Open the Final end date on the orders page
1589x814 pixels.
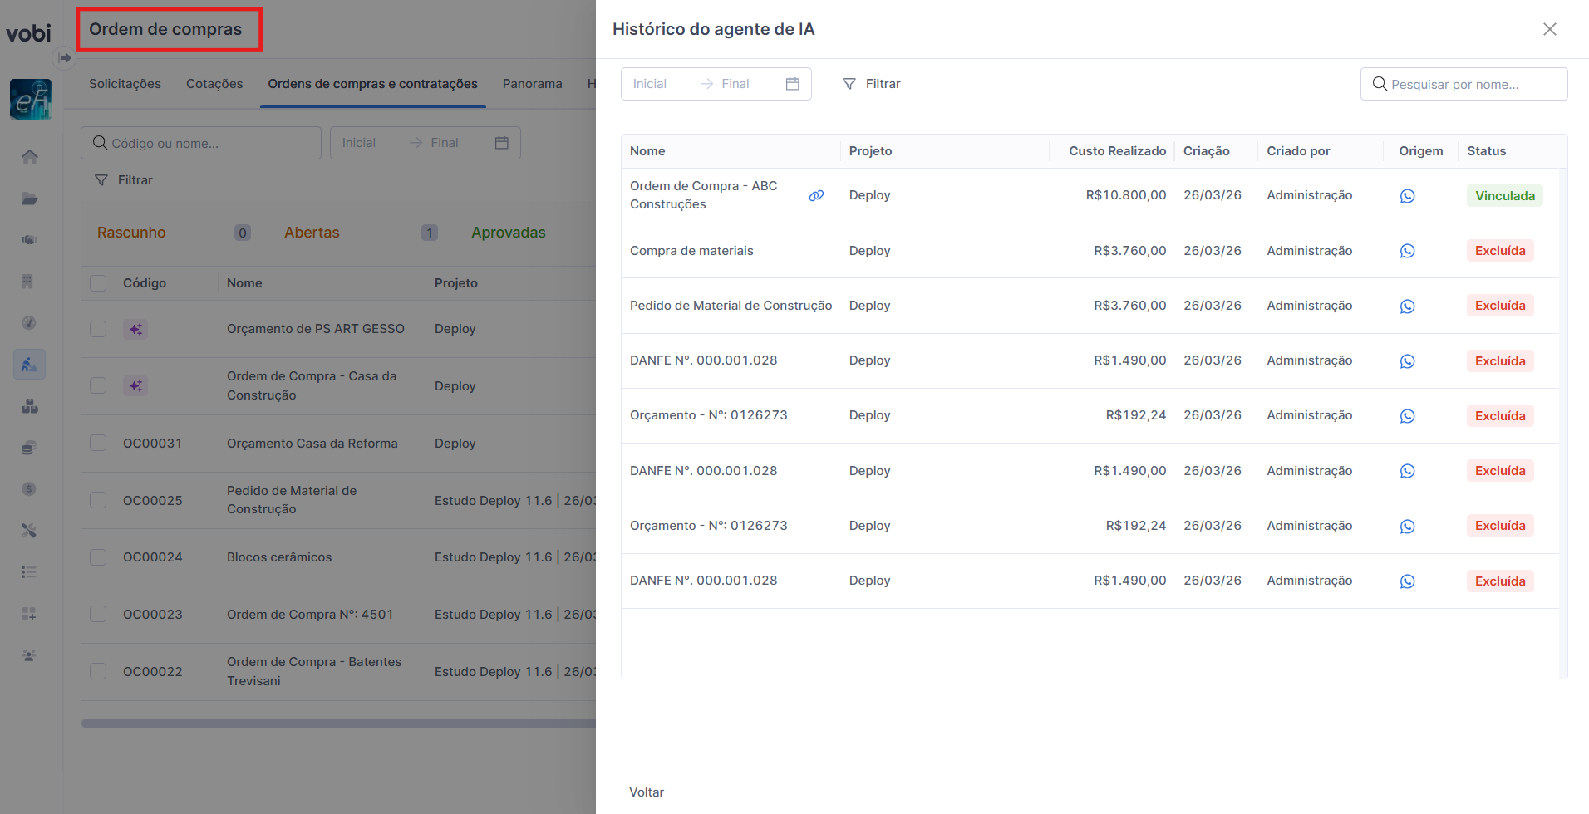click(x=445, y=143)
